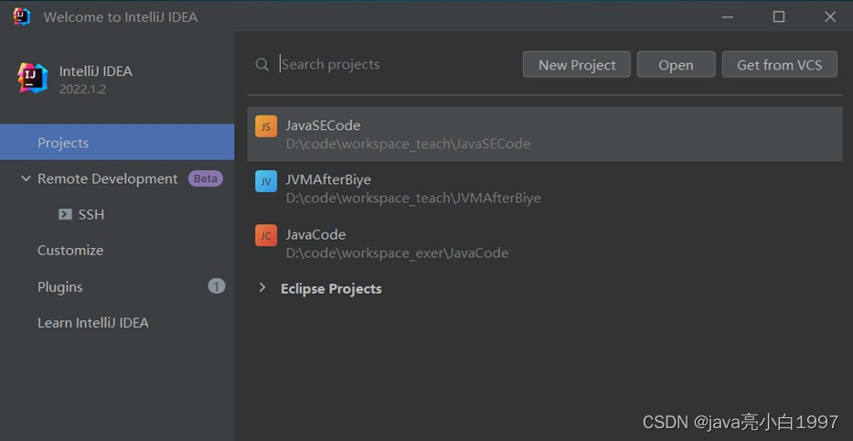Click the Beta badge next to Remote Development

tap(206, 178)
